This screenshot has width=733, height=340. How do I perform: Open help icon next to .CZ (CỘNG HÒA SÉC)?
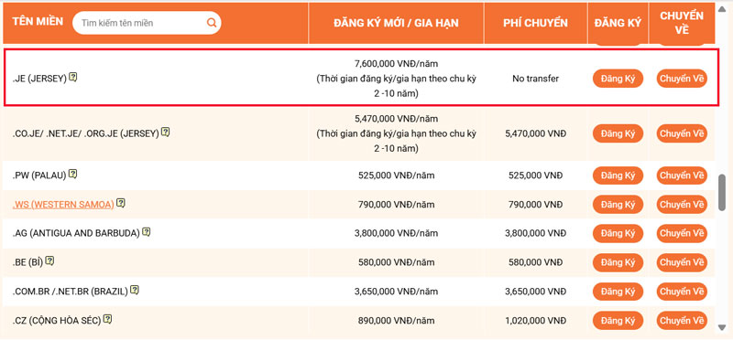click(x=107, y=320)
